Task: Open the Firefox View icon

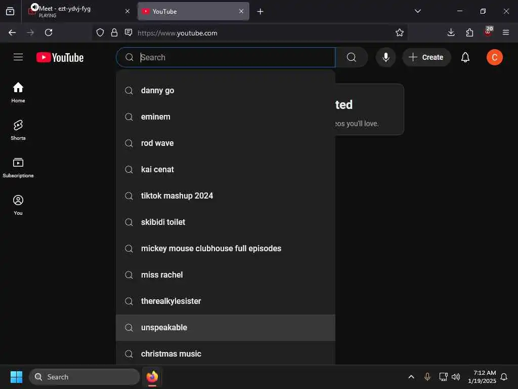Action: point(10,12)
